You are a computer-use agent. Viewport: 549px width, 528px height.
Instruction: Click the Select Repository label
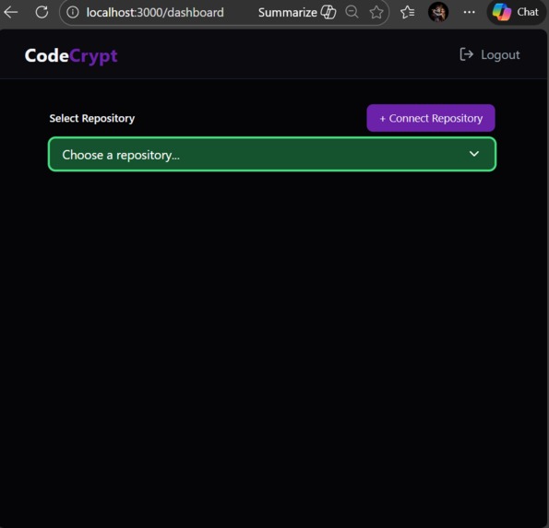(x=92, y=119)
